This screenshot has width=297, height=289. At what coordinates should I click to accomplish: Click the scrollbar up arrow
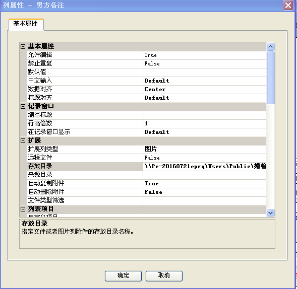[x=270, y=46]
